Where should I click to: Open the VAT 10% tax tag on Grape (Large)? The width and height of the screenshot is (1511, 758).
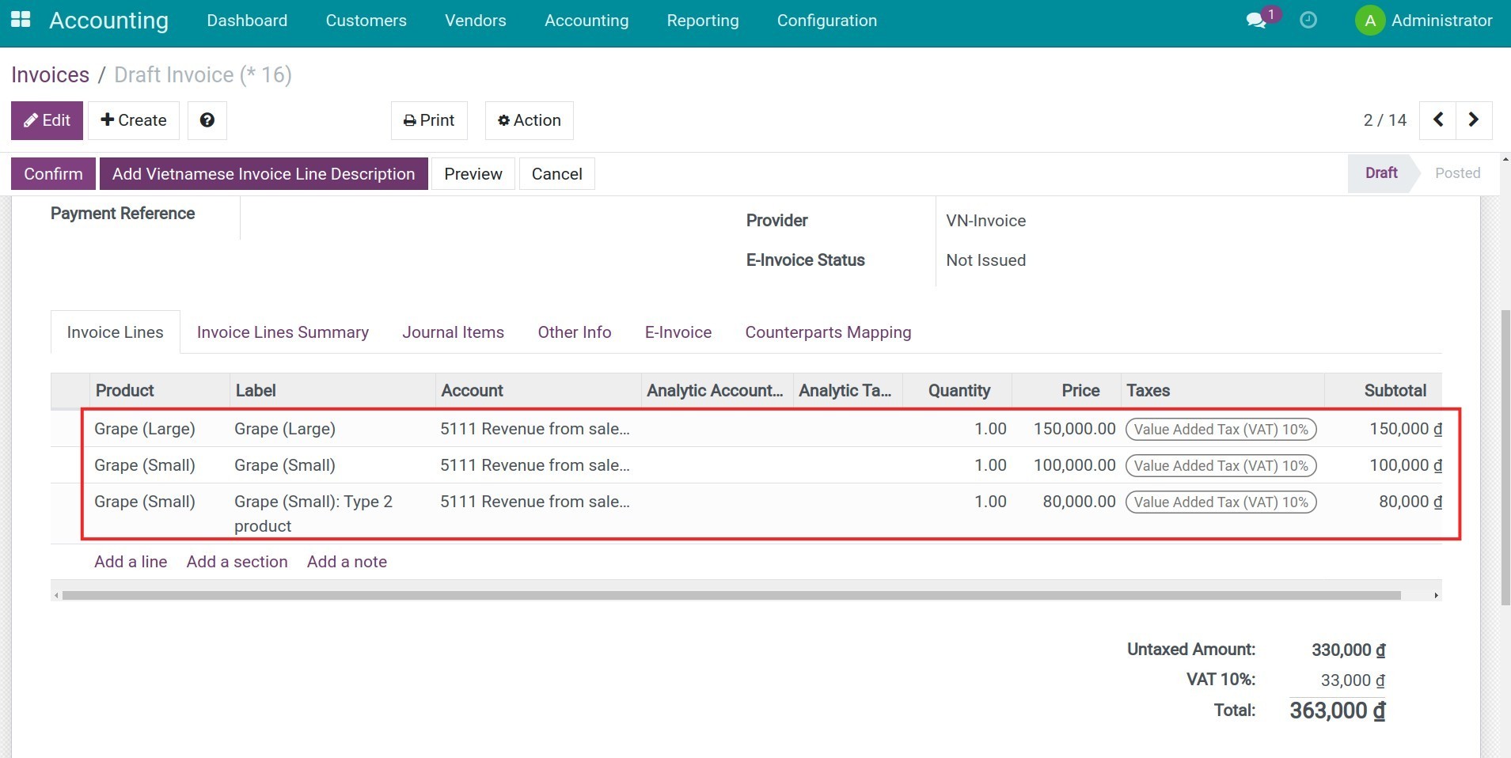pos(1221,429)
